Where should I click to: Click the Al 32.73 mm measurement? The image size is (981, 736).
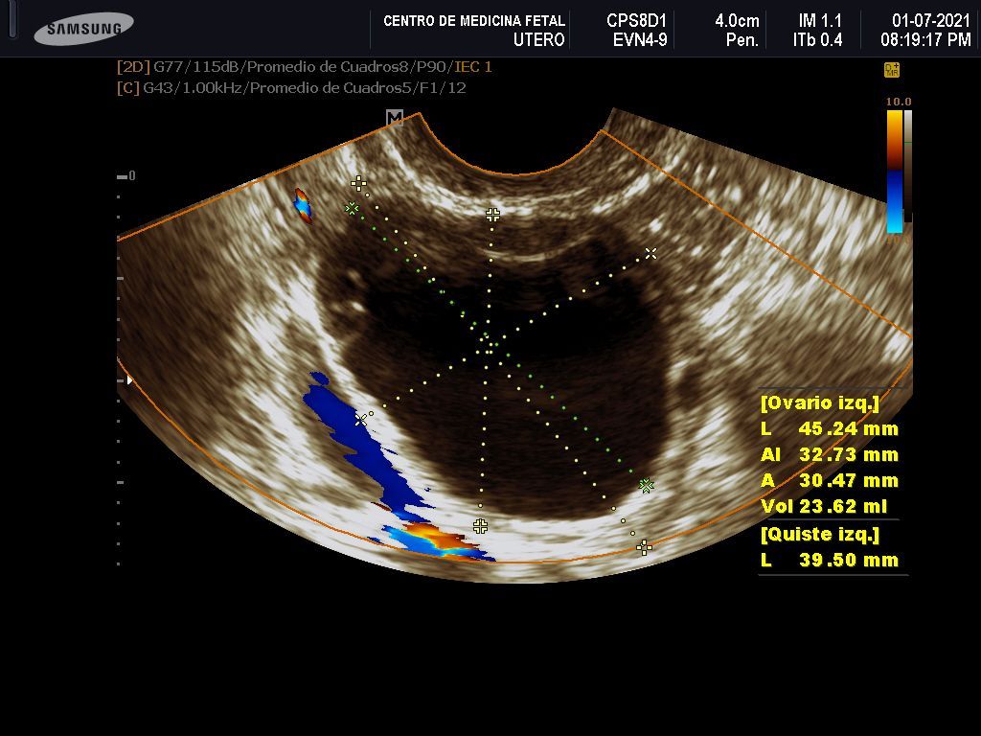(x=830, y=454)
